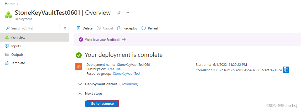Expand the Deployment details section
This screenshot has width=301, height=110.
(80, 84)
